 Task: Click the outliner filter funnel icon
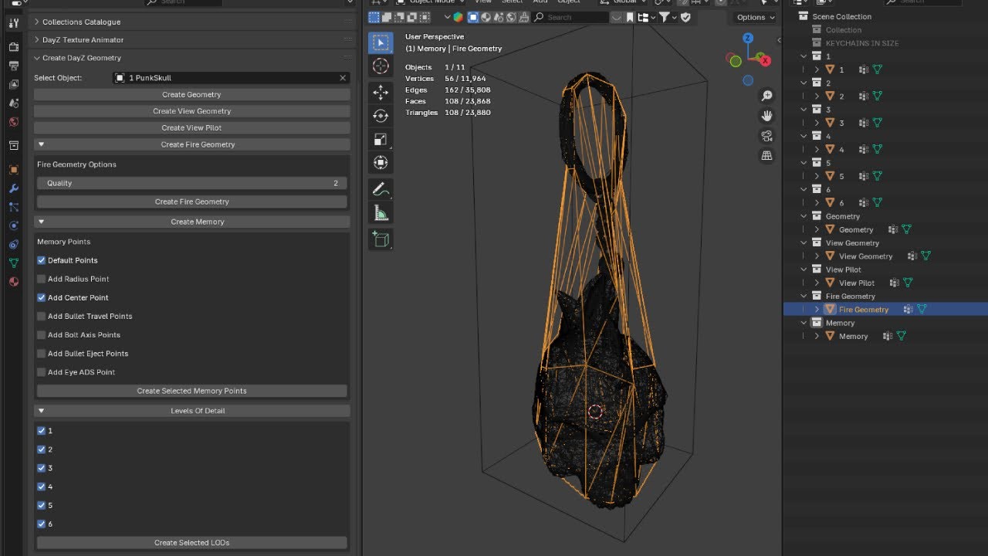point(664,17)
